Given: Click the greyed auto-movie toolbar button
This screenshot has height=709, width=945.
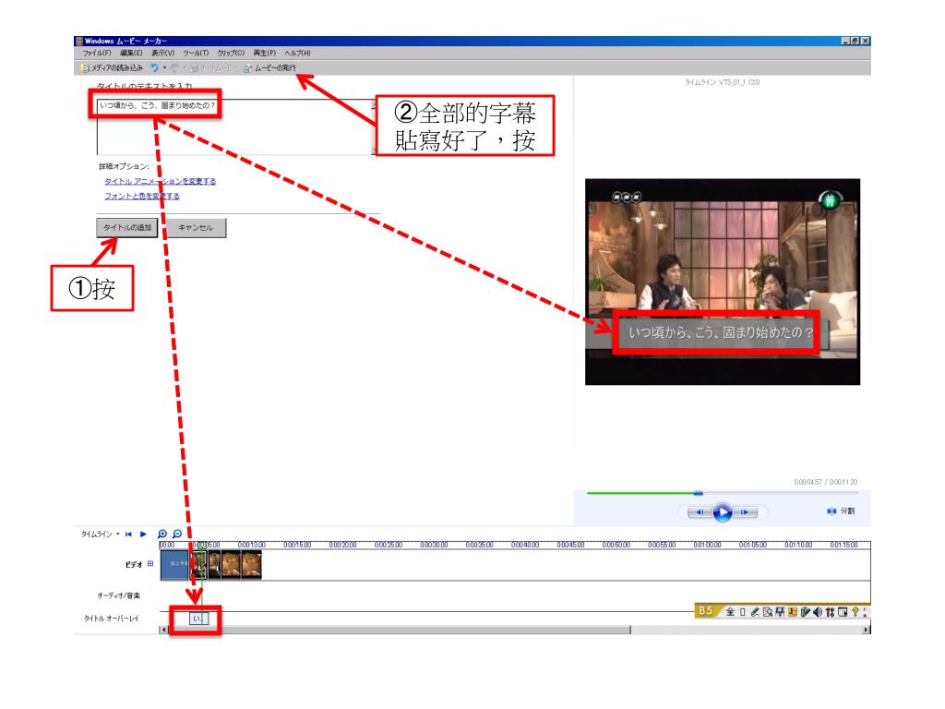Looking at the screenshot, I should coord(213,68).
